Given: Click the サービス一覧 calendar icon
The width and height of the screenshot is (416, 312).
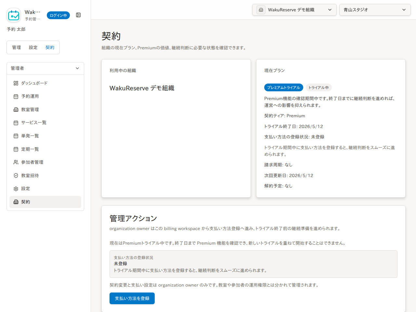Looking at the screenshot, I should coord(16,123).
